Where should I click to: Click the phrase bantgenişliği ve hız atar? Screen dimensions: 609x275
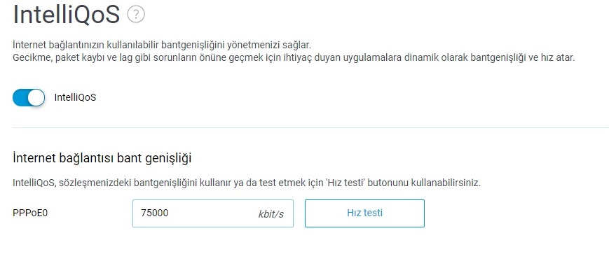(x=522, y=58)
